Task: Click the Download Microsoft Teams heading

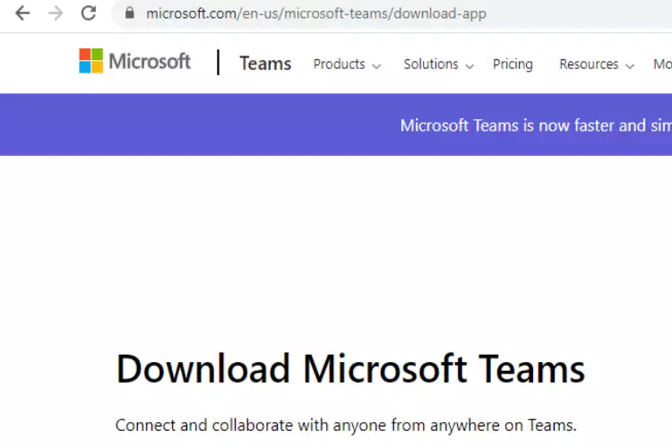Action: [350, 368]
